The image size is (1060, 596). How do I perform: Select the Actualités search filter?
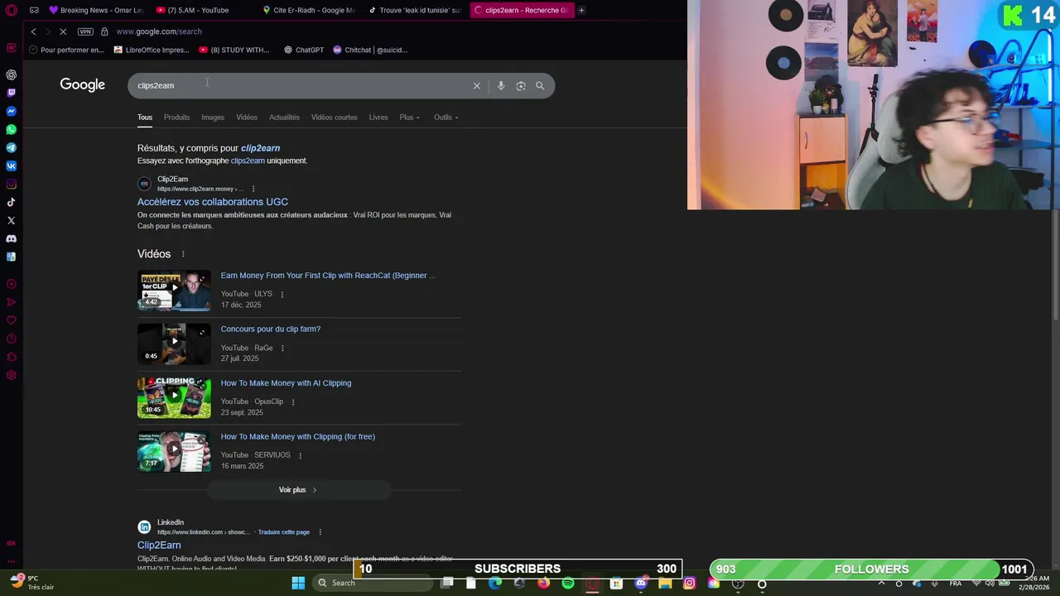pos(284,117)
